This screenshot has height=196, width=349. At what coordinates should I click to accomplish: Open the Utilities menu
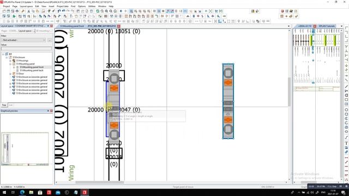tap(92, 7)
